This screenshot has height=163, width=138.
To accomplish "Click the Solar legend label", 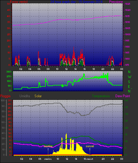I will [x=38, y=96].
